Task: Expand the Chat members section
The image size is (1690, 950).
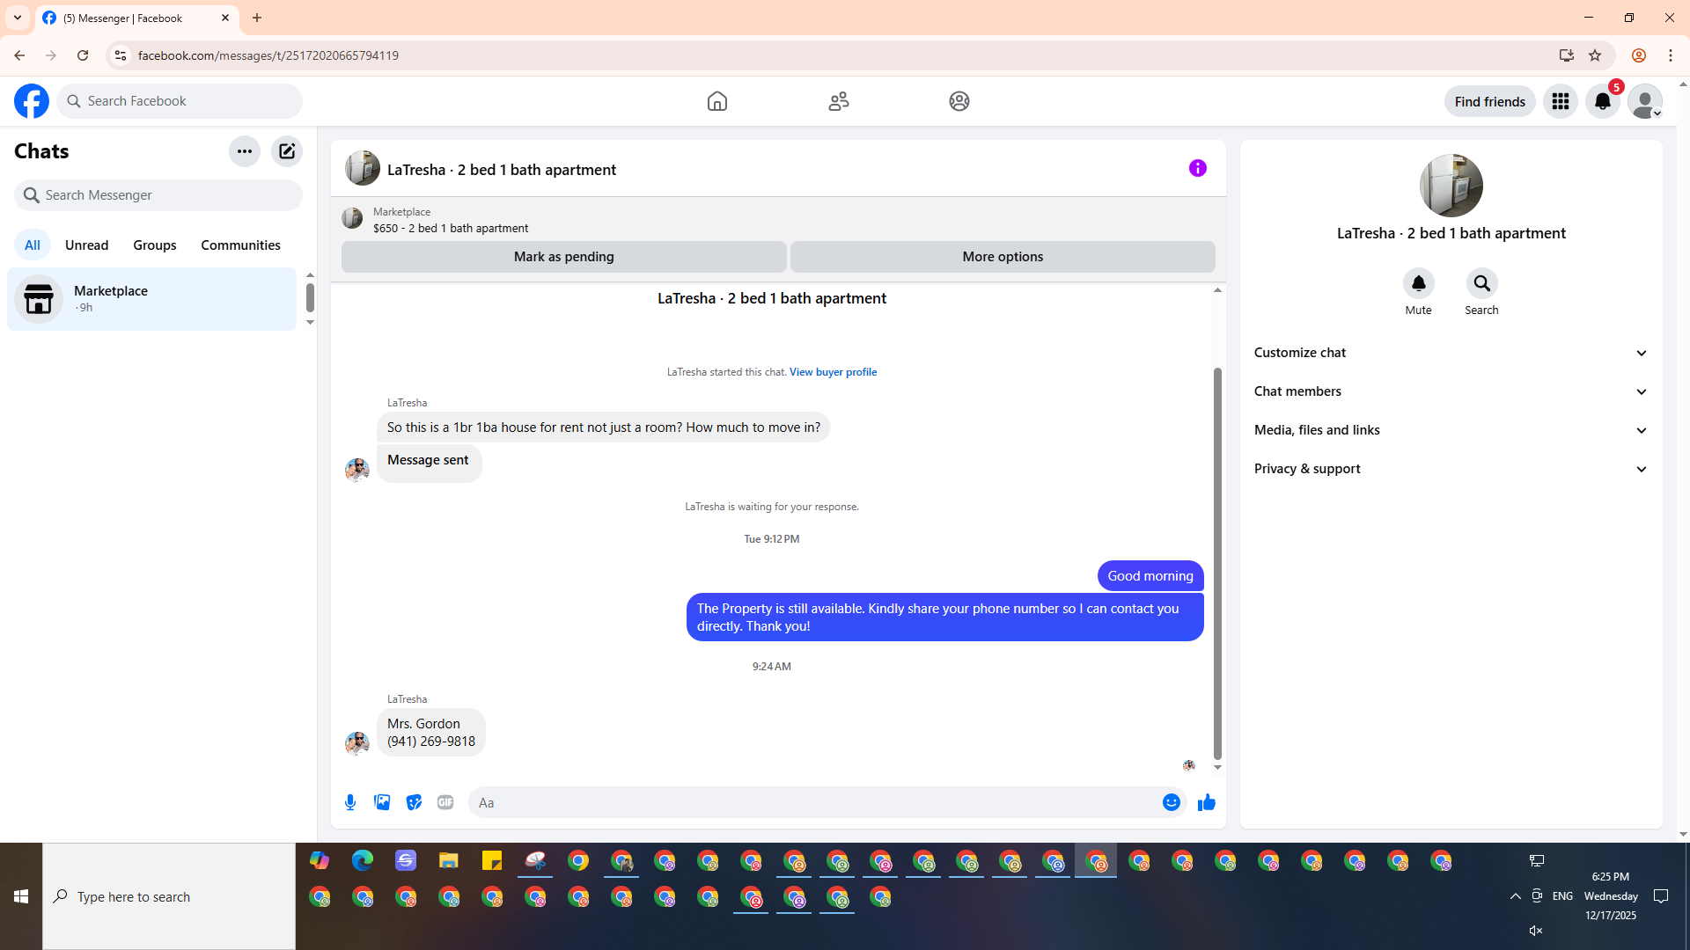Action: tap(1451, 391)
